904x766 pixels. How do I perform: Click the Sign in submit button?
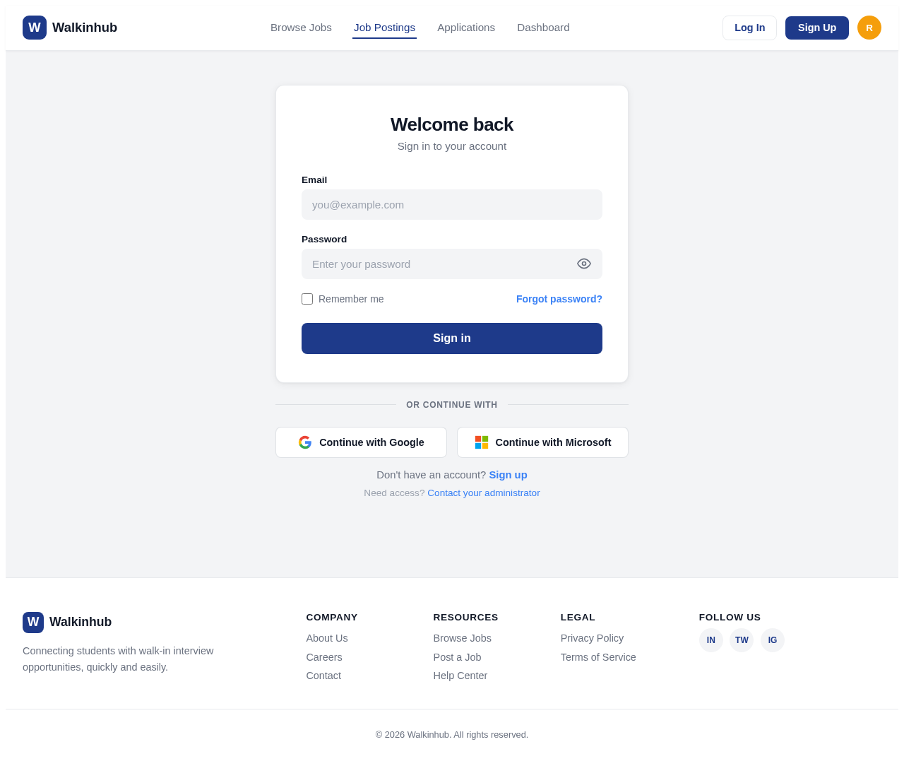click(x=452, y=338)
